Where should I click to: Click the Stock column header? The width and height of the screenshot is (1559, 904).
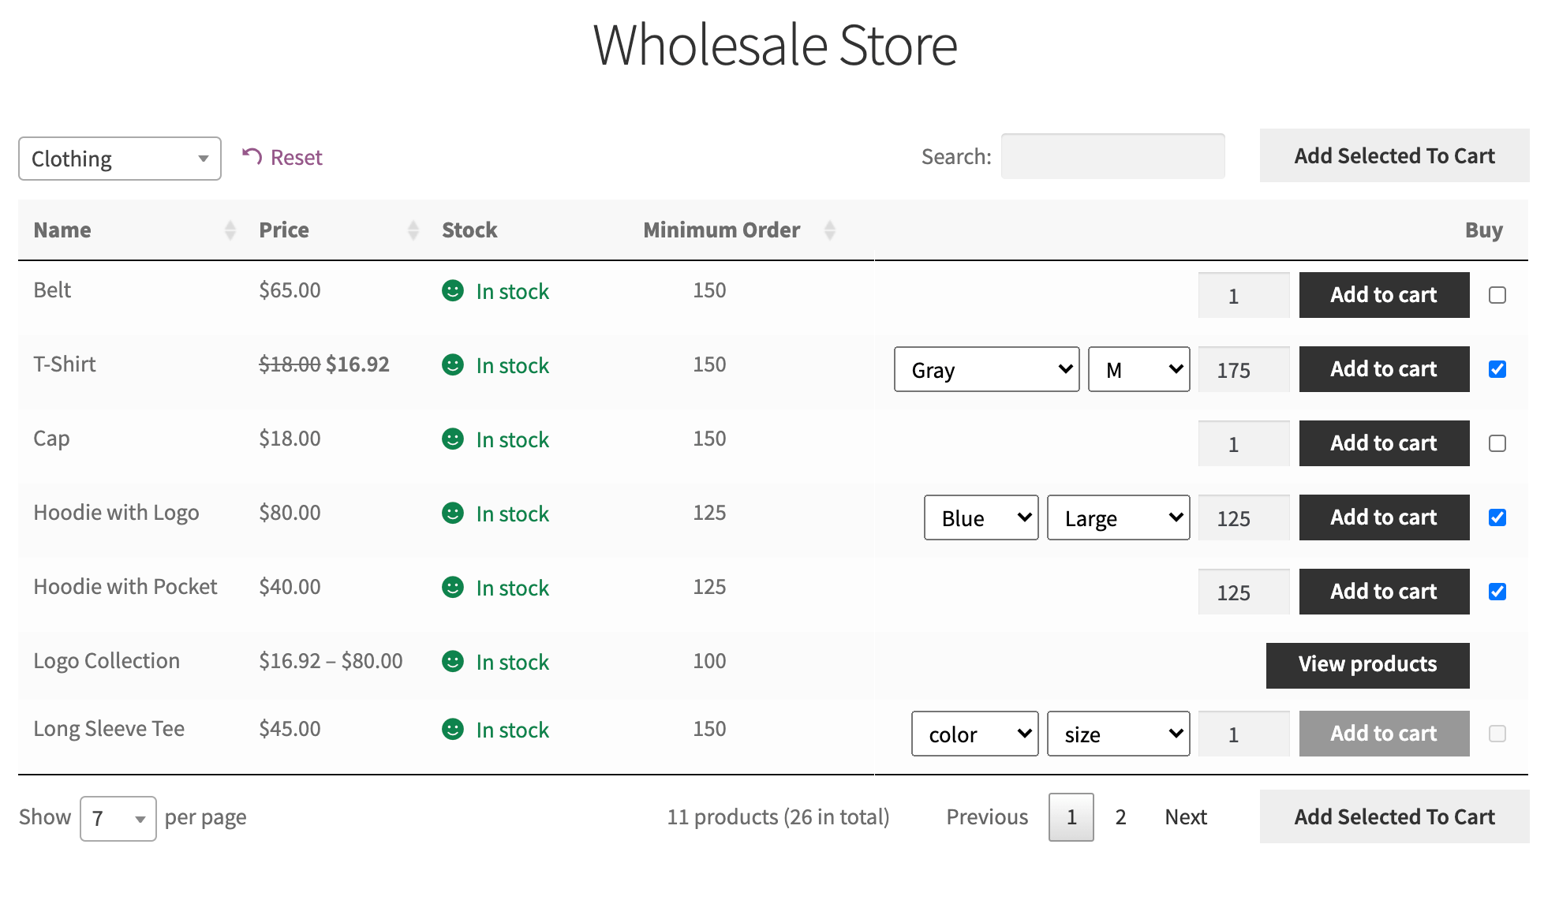coord(469,230)
